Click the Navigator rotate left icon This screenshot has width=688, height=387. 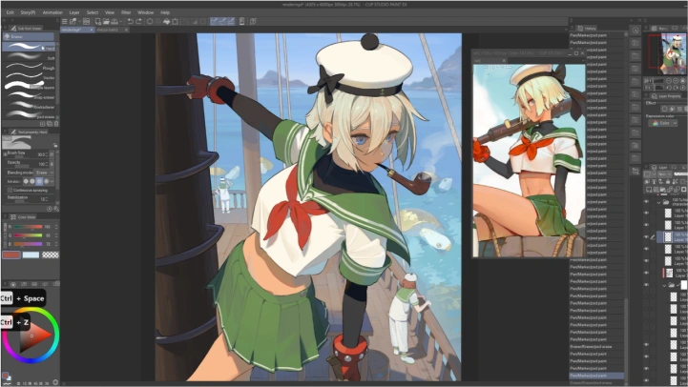click(668, 88)
